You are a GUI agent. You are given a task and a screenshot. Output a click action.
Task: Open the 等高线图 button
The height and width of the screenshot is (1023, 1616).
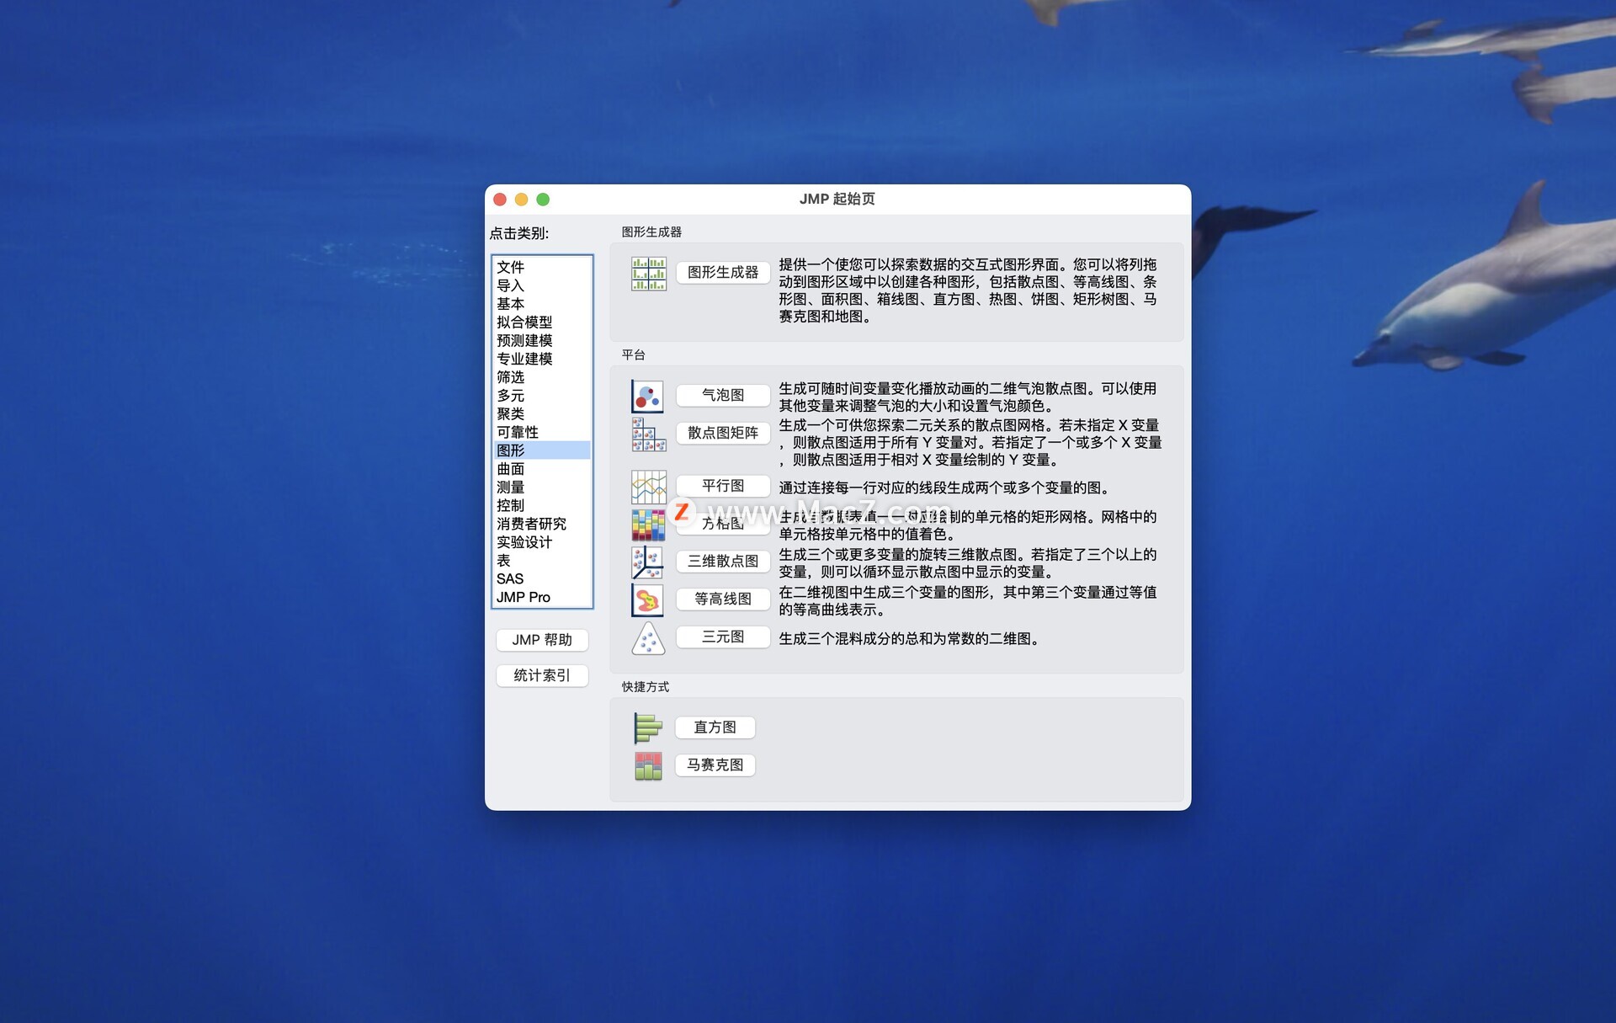[x=723, y=599]
